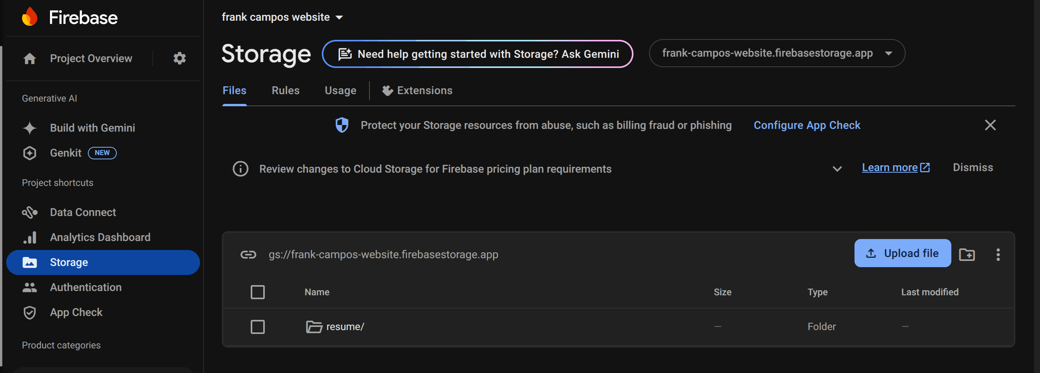This screenshot has width=1040, height=373.
Task: Select all files with header checkbox
Action: [258, 292]
